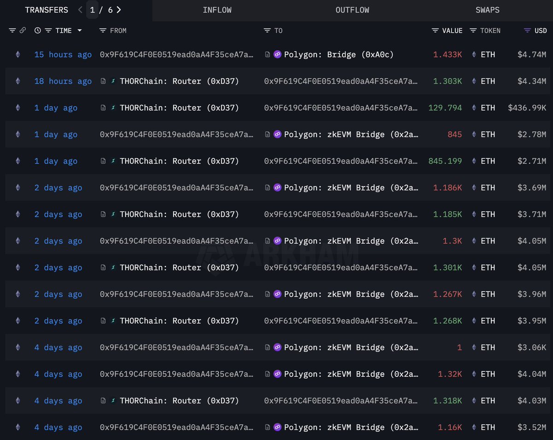Image resolution: width=553 pixels, height=440 pixels.
Task: Open the 15 hours ago transaction
Action: coord(63,54)
